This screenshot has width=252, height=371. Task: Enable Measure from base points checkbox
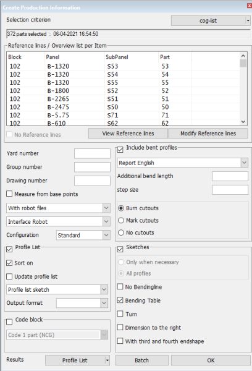9,194
